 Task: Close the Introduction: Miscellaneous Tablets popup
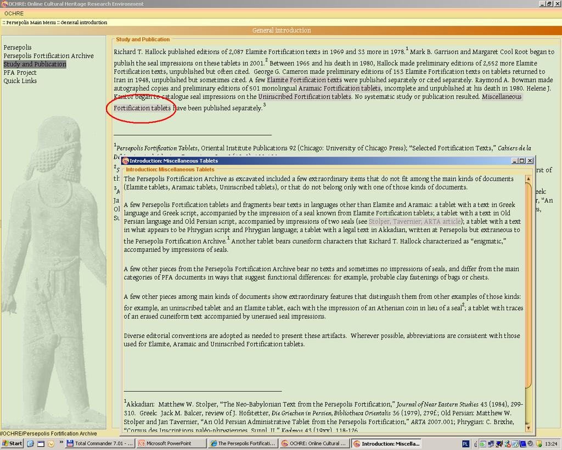(x=530, y=161)
